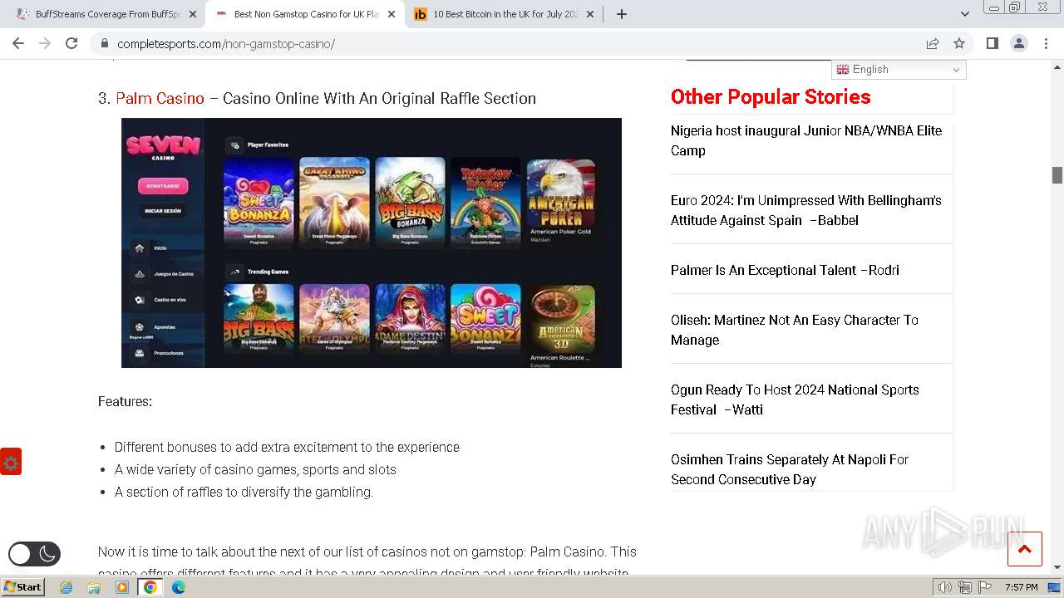1064x598 pixels.
Task: Click the 7:57 PM system clock
Action: click(x=1021, y=587)
